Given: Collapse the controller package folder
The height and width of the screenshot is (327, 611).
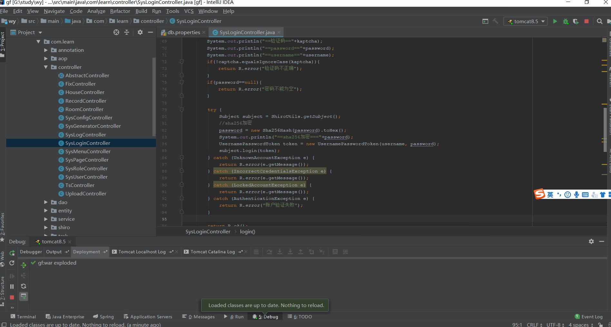Looking at the screenshot, I should (x=46, y=67).
